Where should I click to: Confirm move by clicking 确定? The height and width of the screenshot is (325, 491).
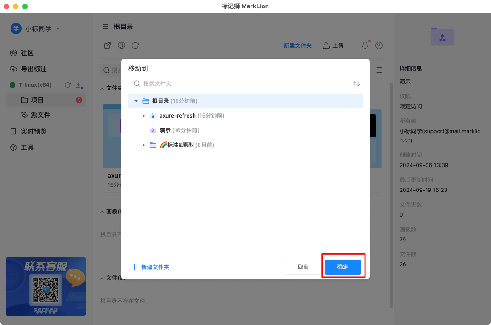coord(343,267)
